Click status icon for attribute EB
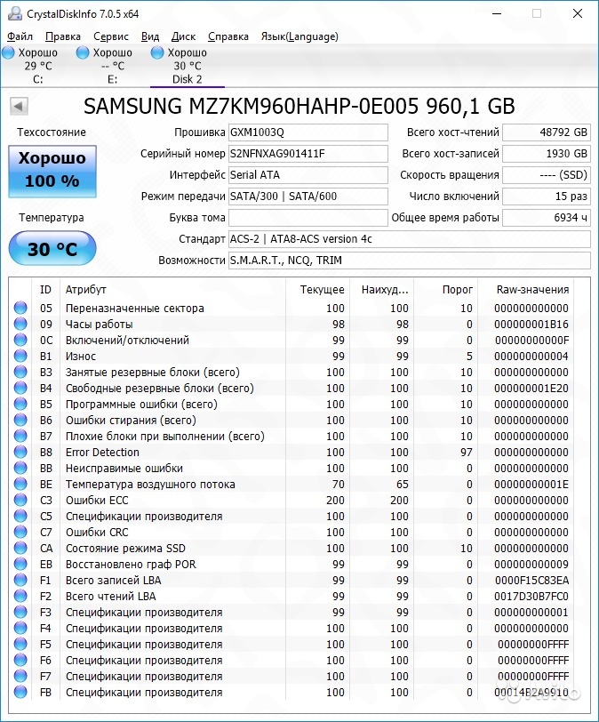Screen dimensions: 599x722 pos(20,564)
